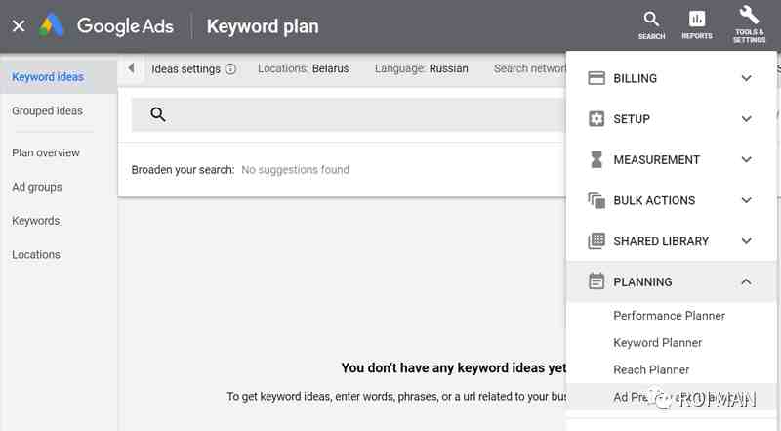The image size is (781, 431).
Task: Close the Keyword plan with the X icon
Action: click(x=19, y=26)
